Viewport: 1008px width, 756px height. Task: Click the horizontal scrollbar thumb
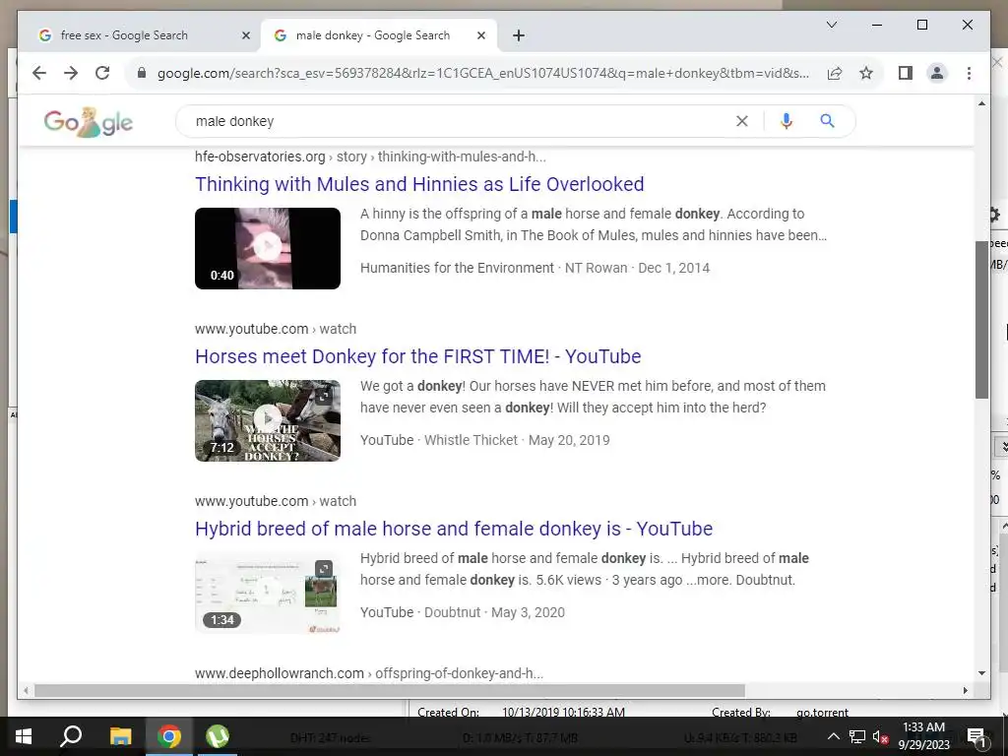tap(390, 690)
